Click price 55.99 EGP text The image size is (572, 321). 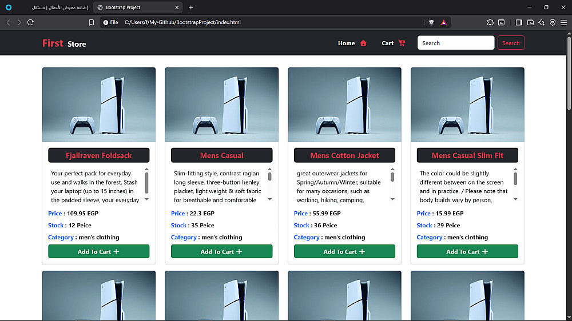317,213
